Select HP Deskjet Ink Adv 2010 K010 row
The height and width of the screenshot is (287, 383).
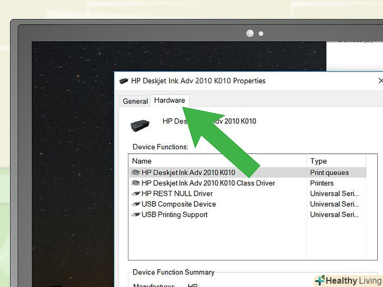click(x=248, y=172)
